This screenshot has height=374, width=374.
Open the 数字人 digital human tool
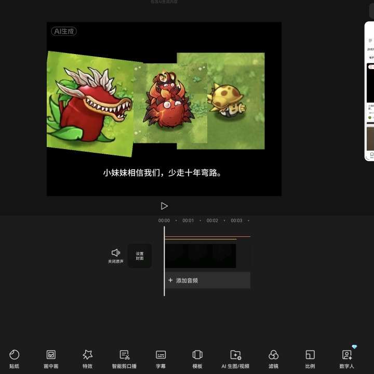pos(346,359)
